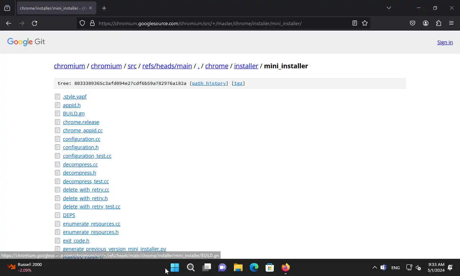Click the Google Git logo

click(26, 42)
